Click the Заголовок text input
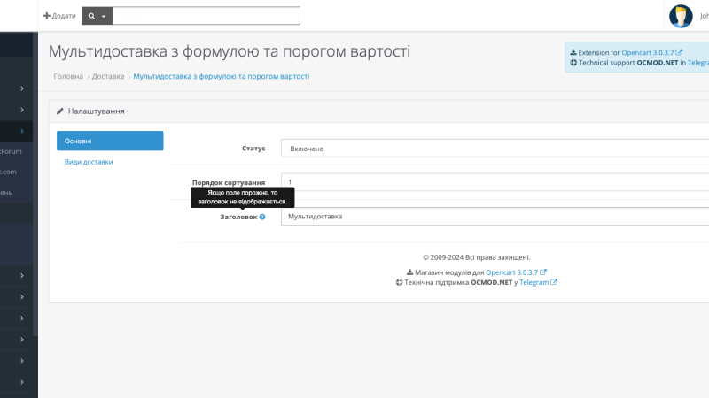 [495, 217]
